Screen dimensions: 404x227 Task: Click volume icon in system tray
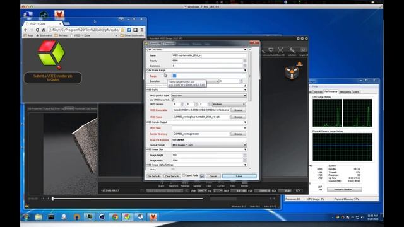[362, 218]
